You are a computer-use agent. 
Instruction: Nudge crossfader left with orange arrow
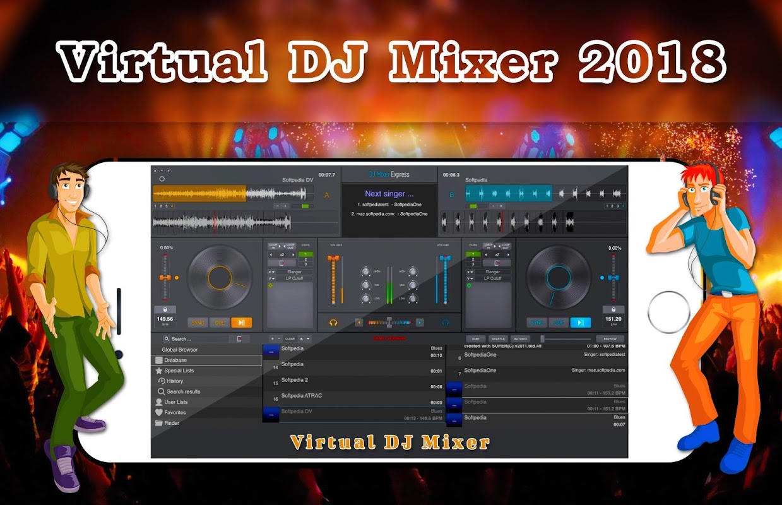coord(359,323)
